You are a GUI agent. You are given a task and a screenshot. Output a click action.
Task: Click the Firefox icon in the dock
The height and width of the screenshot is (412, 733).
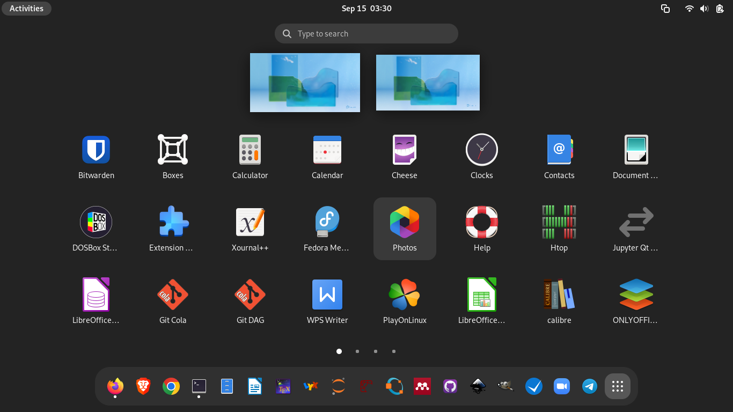click(115, 386)
